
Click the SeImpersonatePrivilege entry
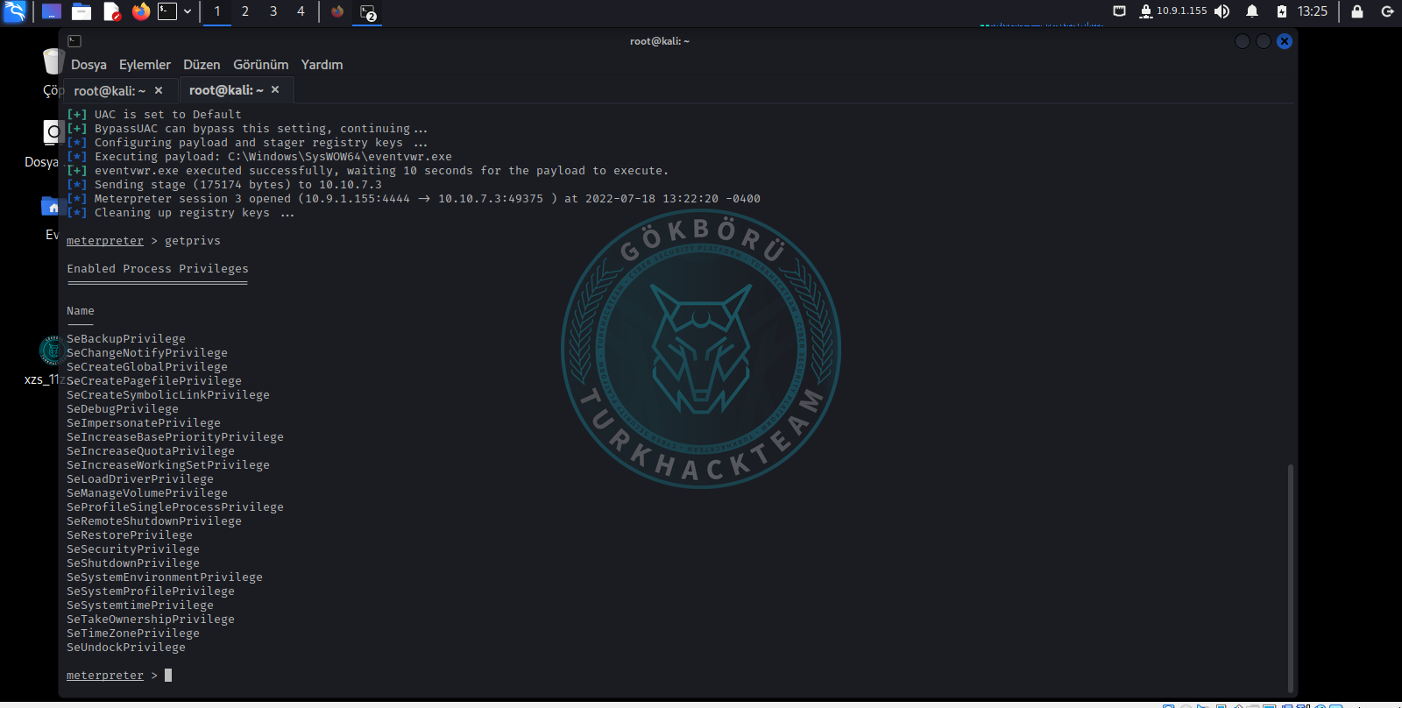click(x=144, y=423)
